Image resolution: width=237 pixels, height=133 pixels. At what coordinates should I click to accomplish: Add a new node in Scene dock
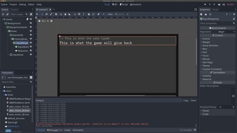coord(3,14)
